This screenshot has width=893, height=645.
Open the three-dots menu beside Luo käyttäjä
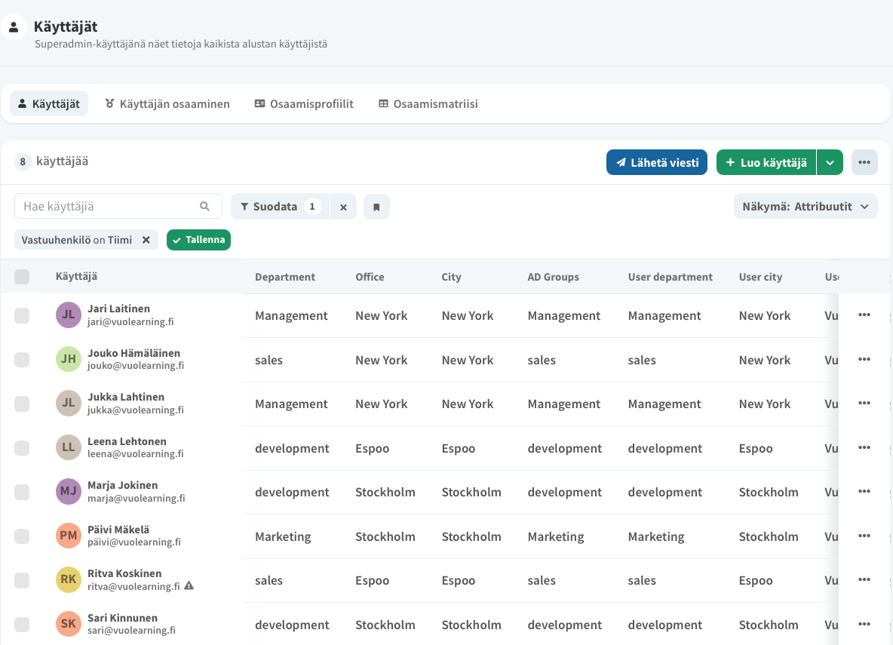[x=864, y=162]
